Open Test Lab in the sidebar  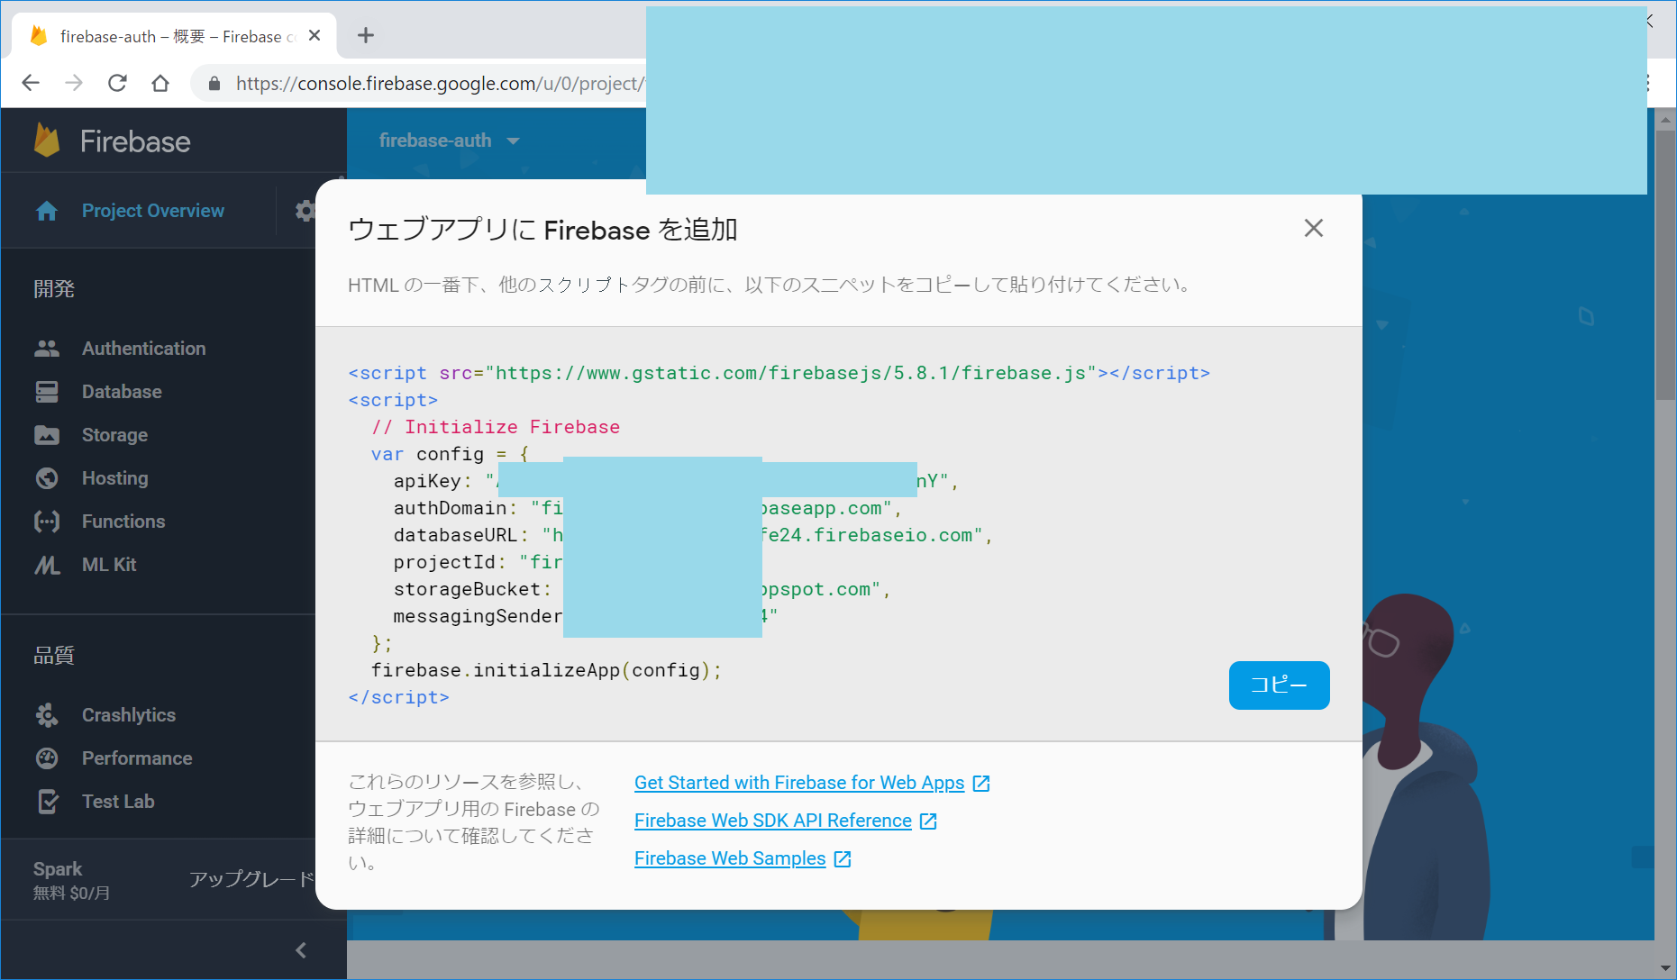tap(117, 802)
